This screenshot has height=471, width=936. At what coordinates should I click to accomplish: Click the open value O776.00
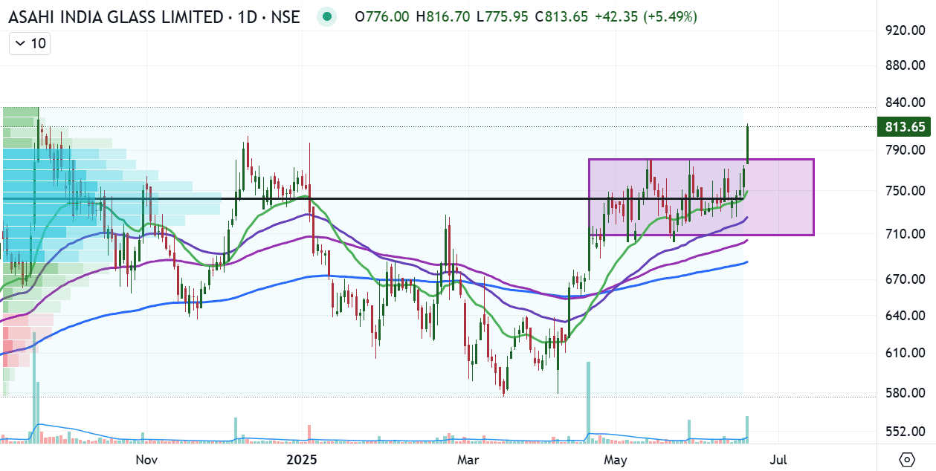click(x=382, y=16)
